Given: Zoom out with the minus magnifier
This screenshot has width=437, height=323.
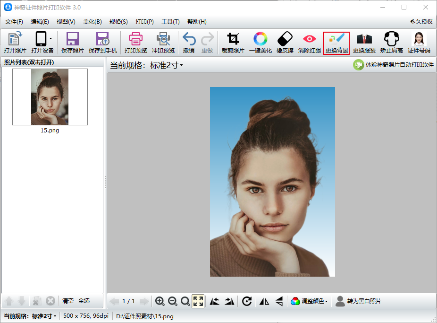Looking at the screenshot, I should [173, 301].
